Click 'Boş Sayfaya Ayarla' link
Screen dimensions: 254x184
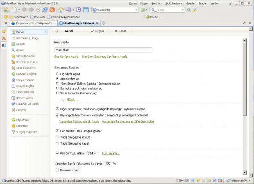click(x=66, y=57)
